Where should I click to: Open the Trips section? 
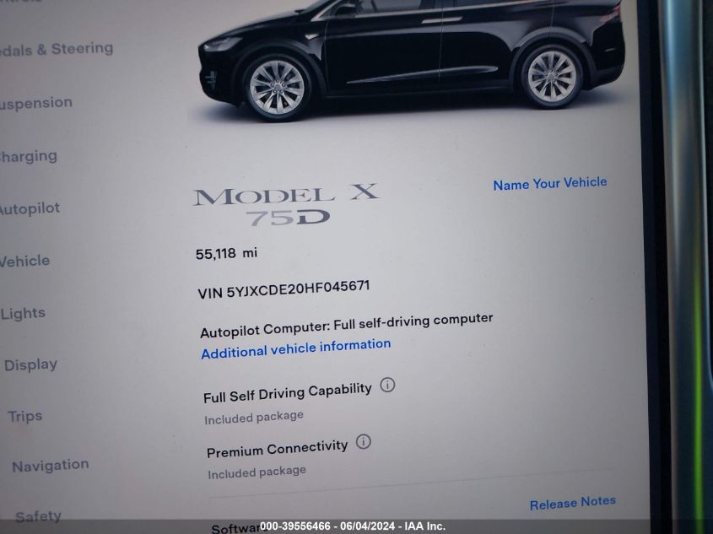(25, 416)
